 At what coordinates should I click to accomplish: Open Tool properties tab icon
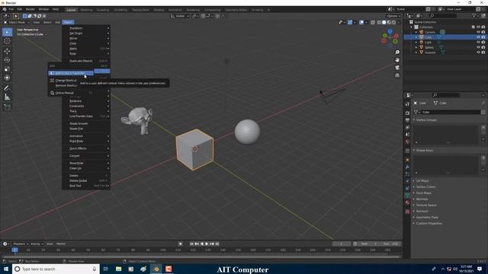coord(407,104)
